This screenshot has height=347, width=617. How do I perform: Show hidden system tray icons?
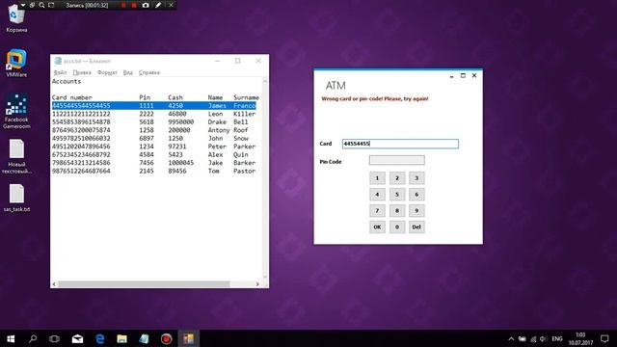point(511,338)
